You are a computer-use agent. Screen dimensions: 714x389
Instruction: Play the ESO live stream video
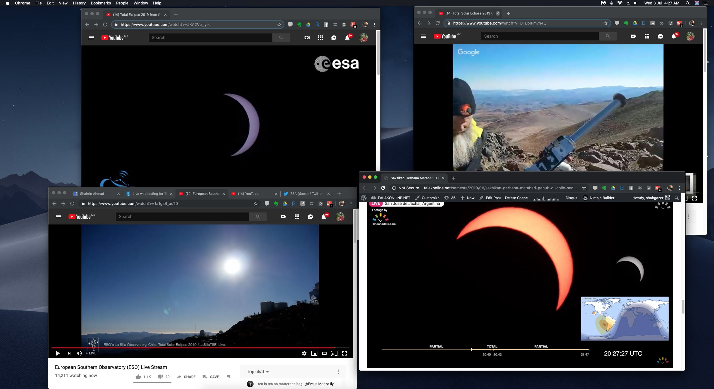58,353
